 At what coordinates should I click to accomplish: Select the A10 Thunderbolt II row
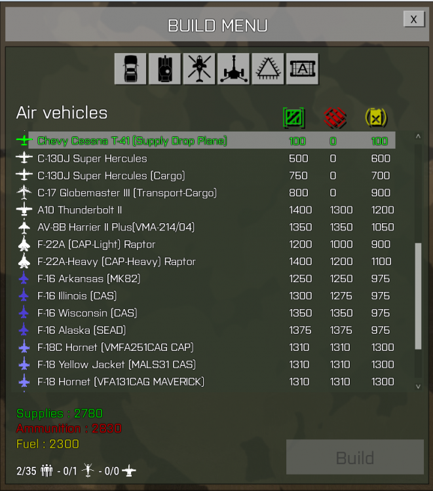[x=206, y=209]
